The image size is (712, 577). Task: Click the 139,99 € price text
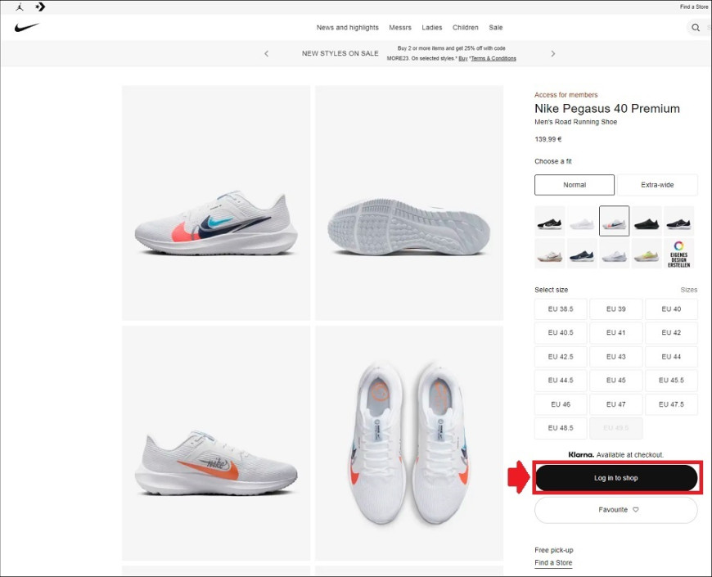tap(548, 139)
